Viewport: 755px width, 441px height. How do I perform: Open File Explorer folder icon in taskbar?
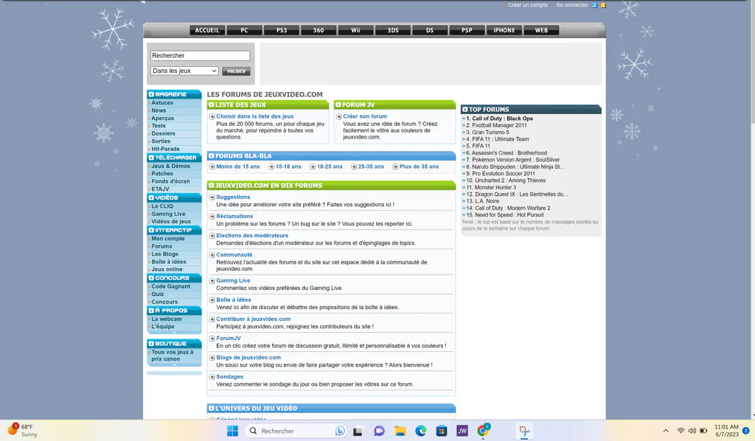(400, 431)
